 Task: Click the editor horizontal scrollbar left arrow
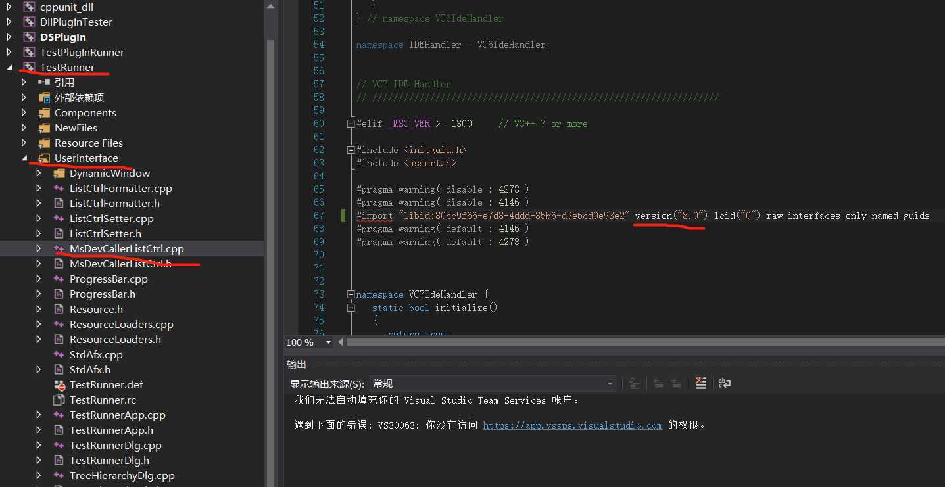(x=341, y=342)
